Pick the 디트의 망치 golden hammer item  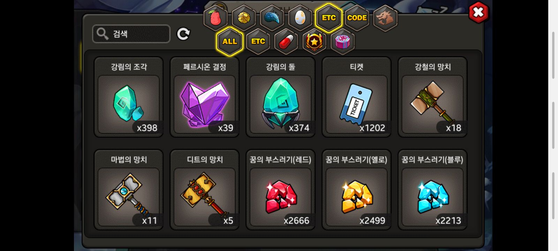(x=204, y=190)
